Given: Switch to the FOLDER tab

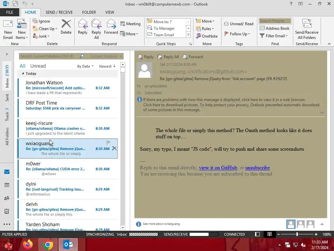Looking at the screenshot, I should coord(89,12).
